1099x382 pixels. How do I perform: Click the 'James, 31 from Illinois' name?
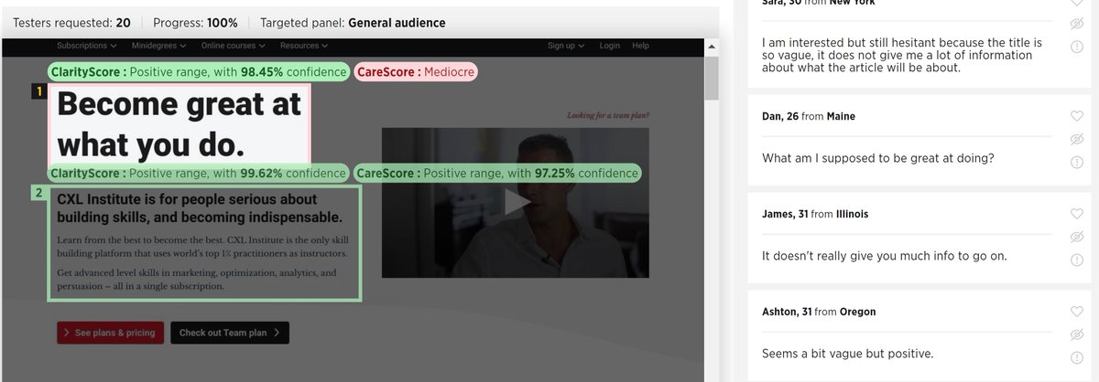tap(815, 214)
